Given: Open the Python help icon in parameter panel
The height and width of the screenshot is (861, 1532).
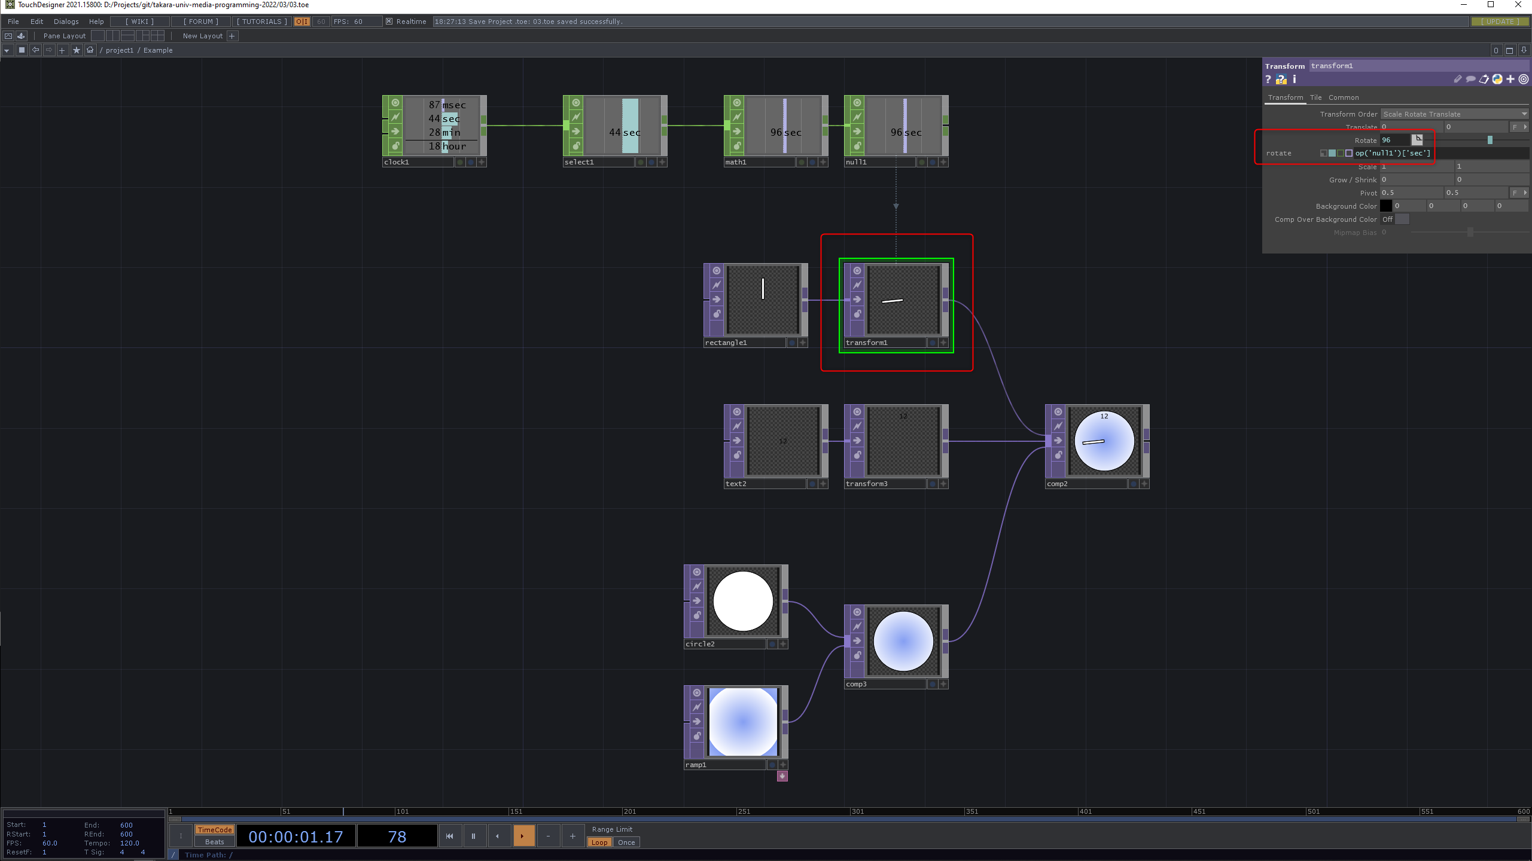Looking at the screenshot, I should point(1281,80).
